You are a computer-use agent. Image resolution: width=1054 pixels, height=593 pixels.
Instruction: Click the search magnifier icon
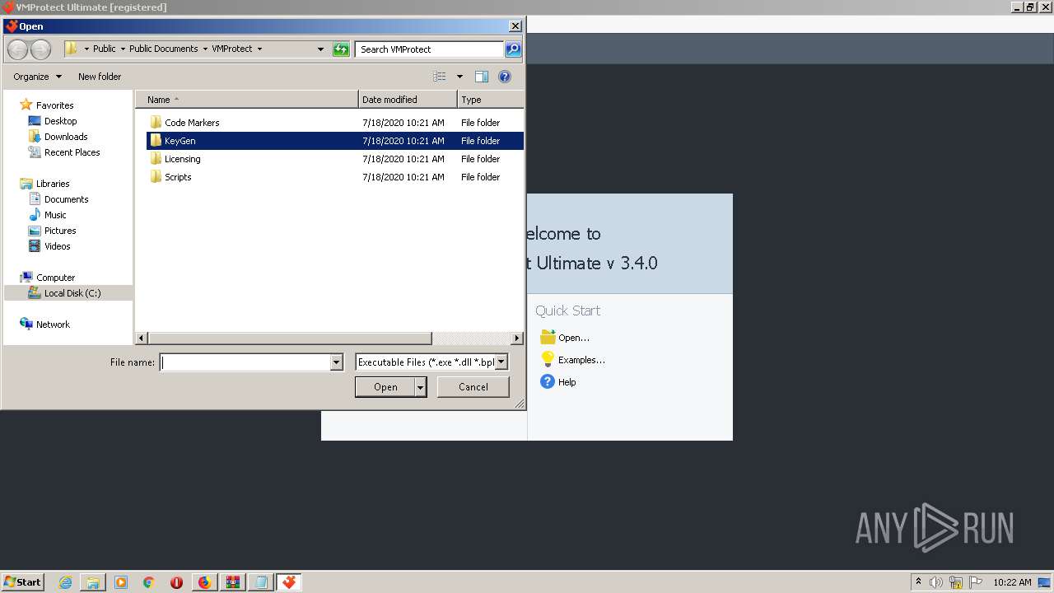[x=512, y=49]
